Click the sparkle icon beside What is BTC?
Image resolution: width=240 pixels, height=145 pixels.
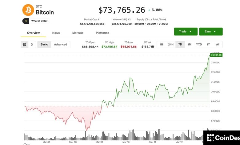tap(26, 21)
